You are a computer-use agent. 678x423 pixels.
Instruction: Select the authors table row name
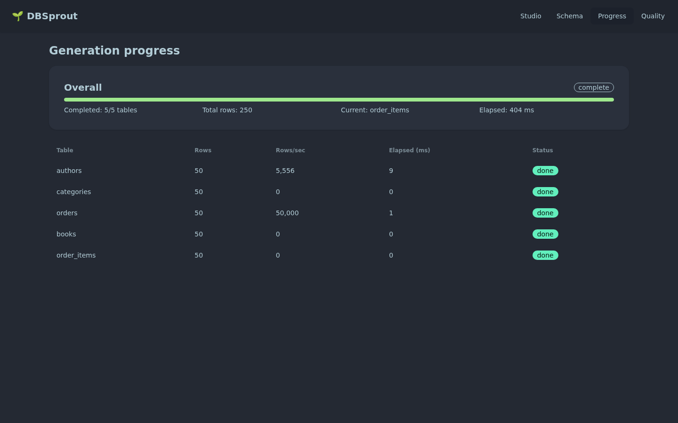(69, 171)
